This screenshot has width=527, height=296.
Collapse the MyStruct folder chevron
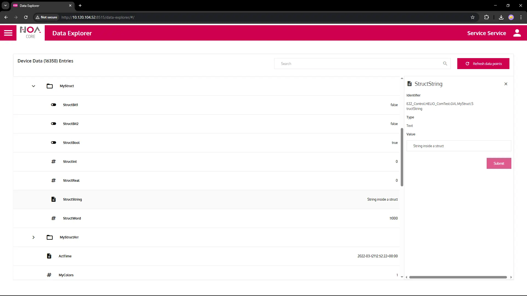click(x=33, y=86)
